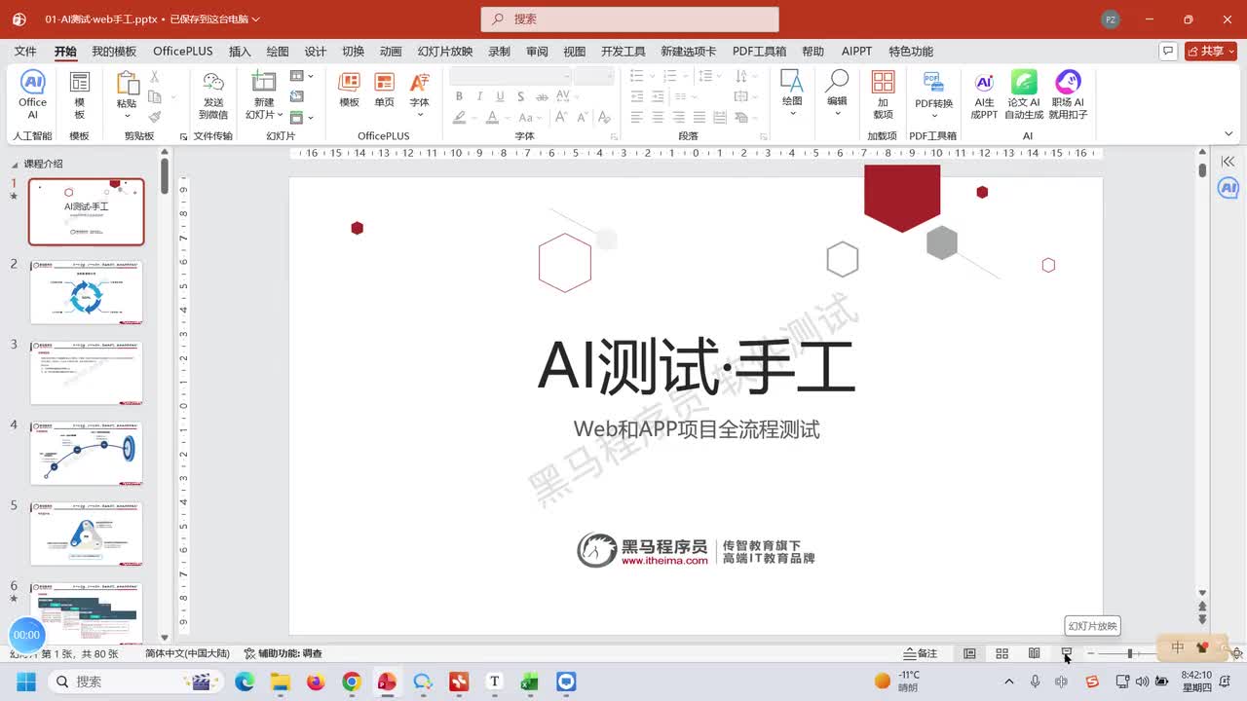The image size is (1247, 701).
Task: Switch to the 设计 tab
Action: point(316,52)
